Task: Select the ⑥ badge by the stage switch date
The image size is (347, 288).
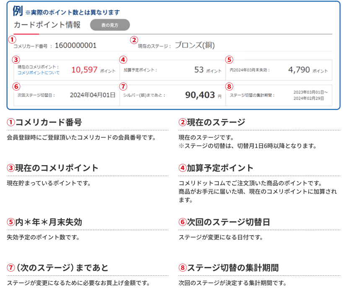Action: tap(16, 87)
